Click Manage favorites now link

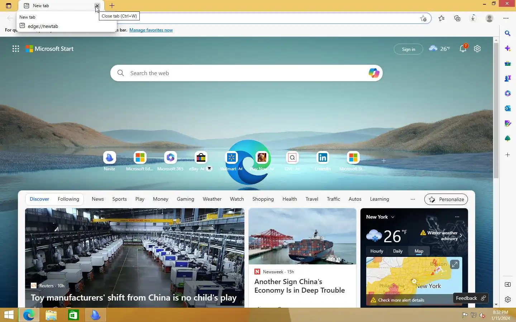click(x=151, y=30)
